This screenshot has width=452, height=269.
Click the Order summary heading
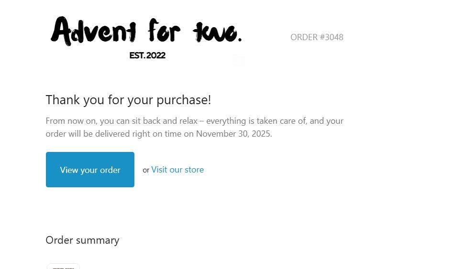pos(82,240)
